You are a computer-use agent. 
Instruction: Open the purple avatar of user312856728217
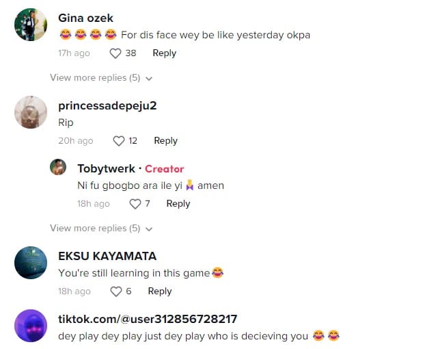pos(31,326)
